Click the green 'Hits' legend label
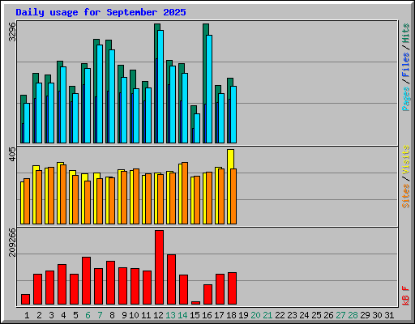The width and height of the screenshot is (415, 324). 405,33
